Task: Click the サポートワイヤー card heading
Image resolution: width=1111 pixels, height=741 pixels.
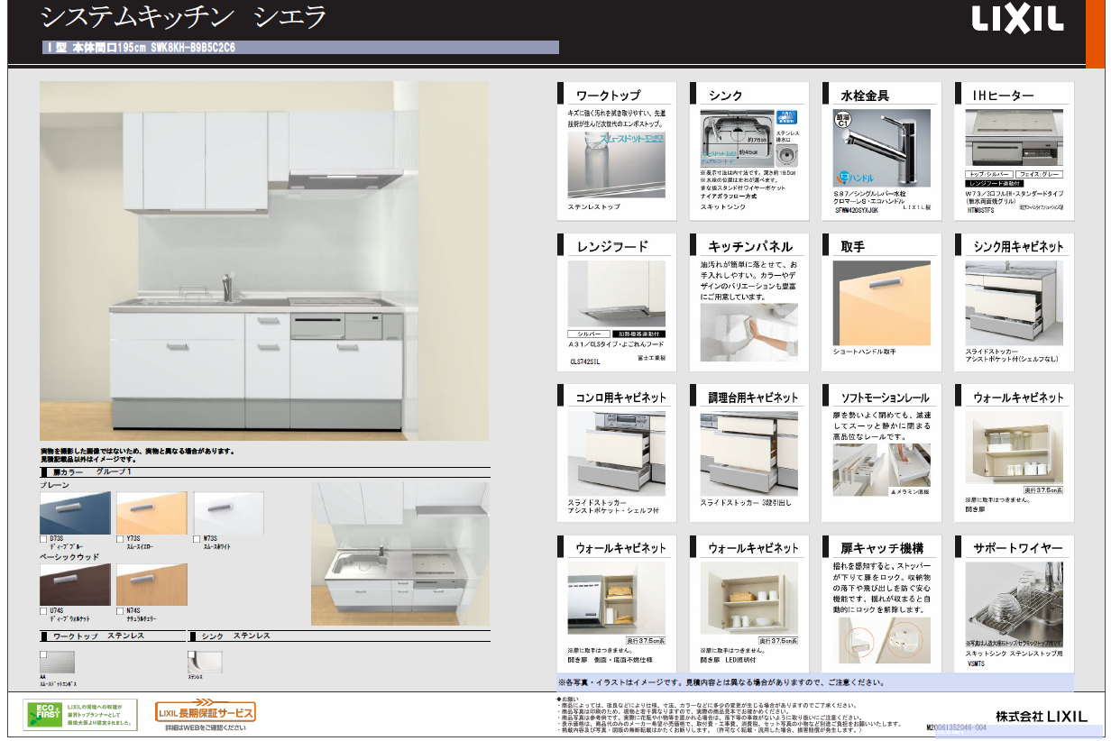Action: tap(1018, 547)
